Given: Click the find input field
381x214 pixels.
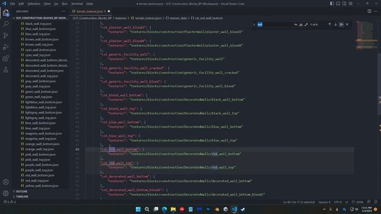Looking at the screenshot, I should (x=274, y=24).
